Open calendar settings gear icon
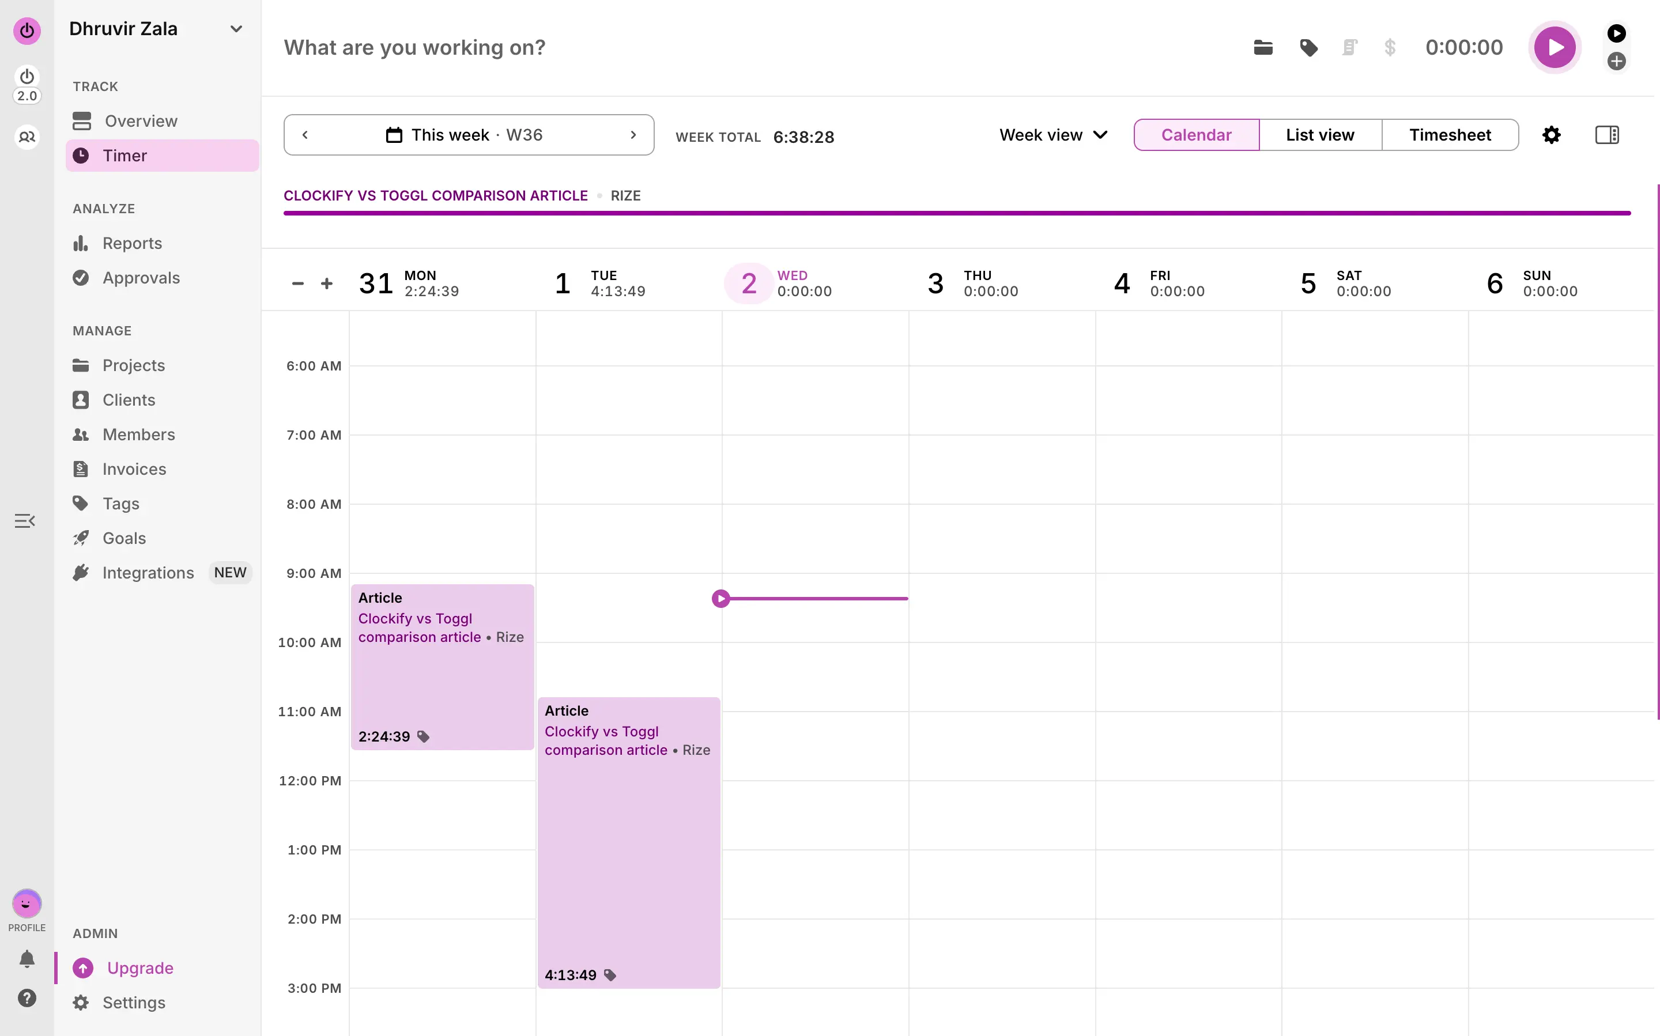1660x1036 pixels. [1551, 135]
